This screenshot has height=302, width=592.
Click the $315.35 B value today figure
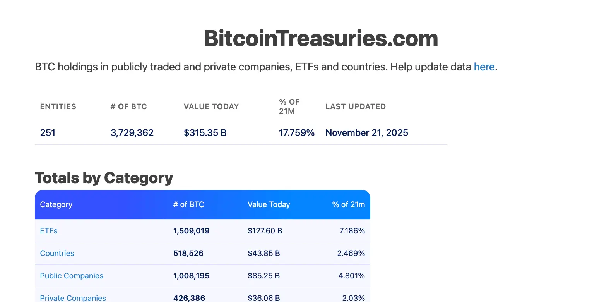(x=205, y=133)
